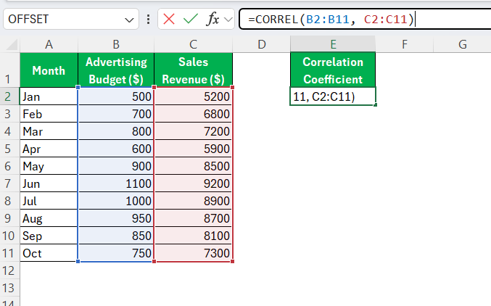Select row 1 header
The width and height of the screenshot is (491, 306).
pos(9,70)
